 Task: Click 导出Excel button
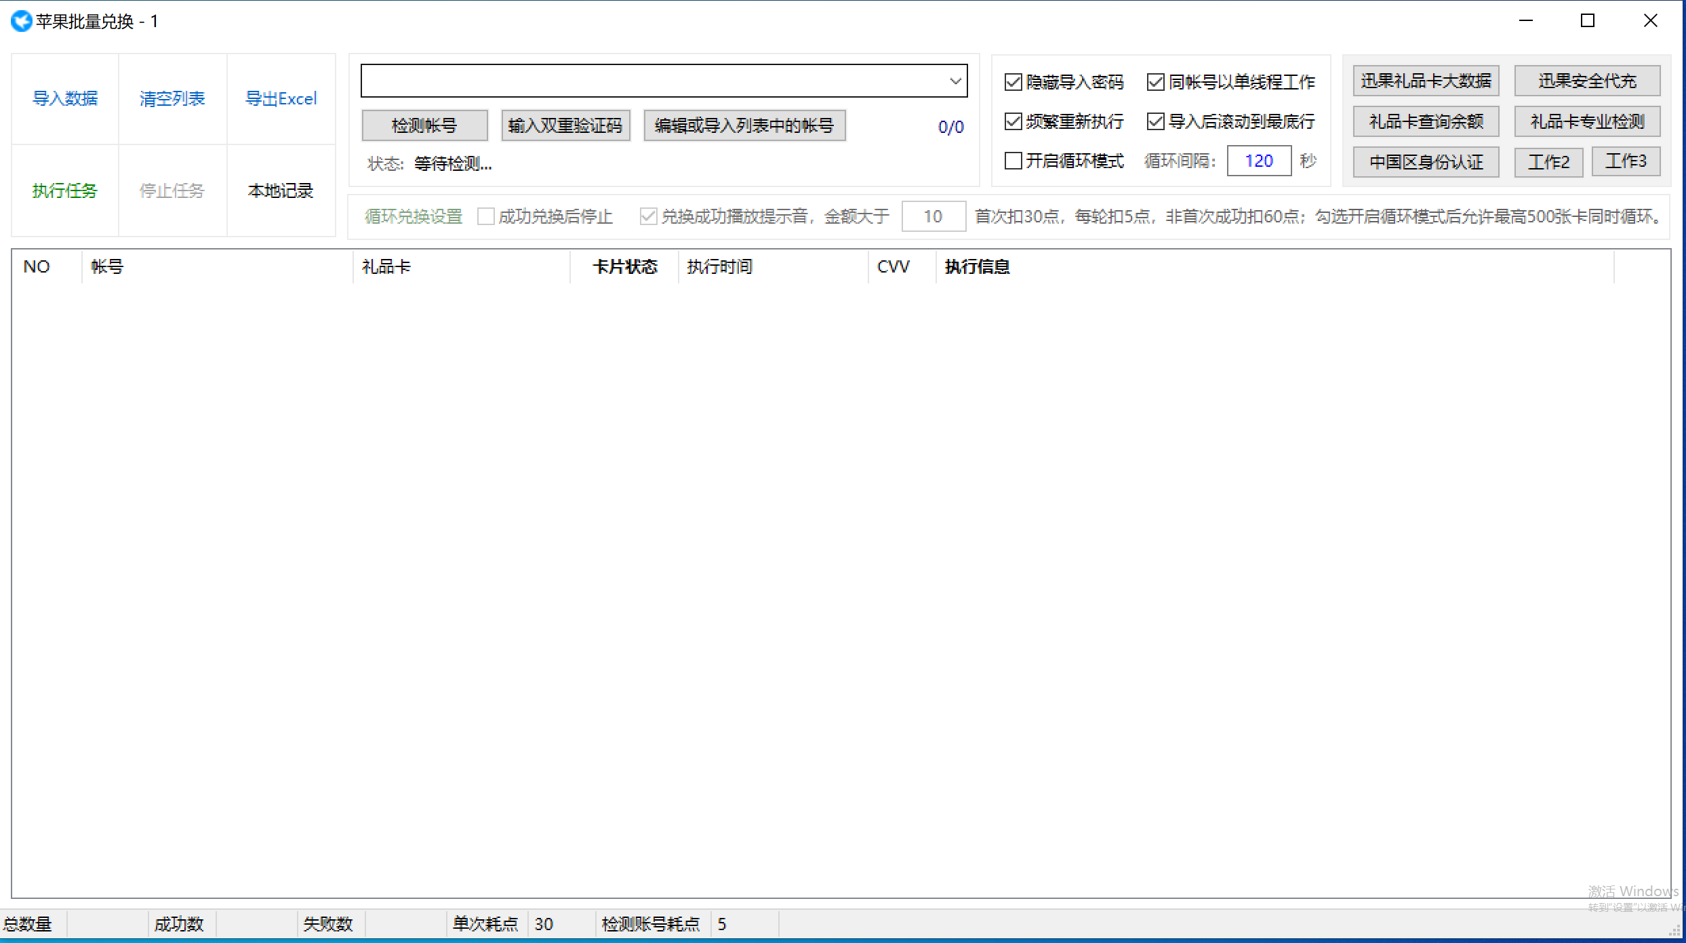(281, 99)
